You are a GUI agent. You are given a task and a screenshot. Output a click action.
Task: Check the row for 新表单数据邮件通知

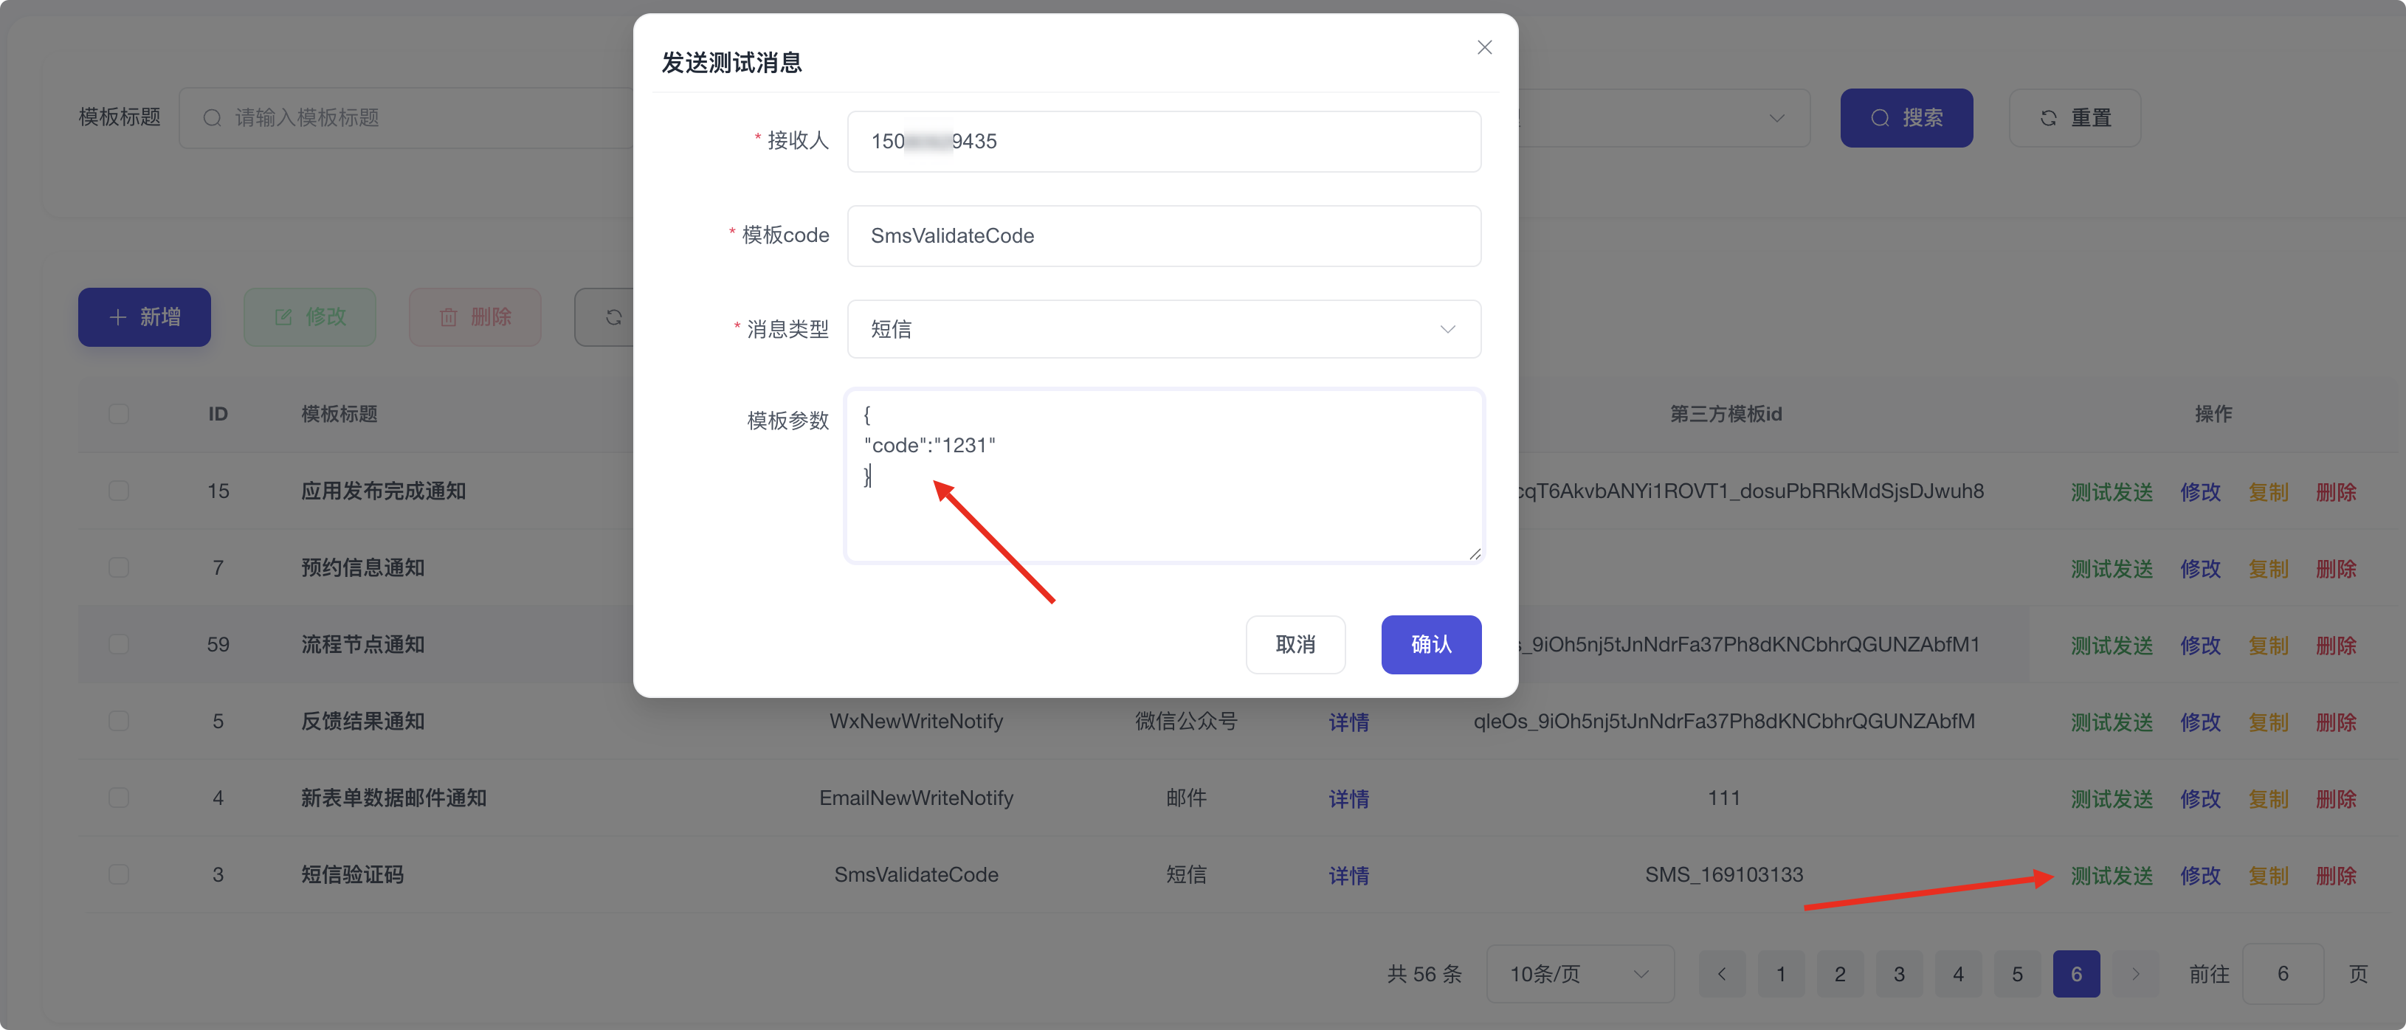point(119,798)
